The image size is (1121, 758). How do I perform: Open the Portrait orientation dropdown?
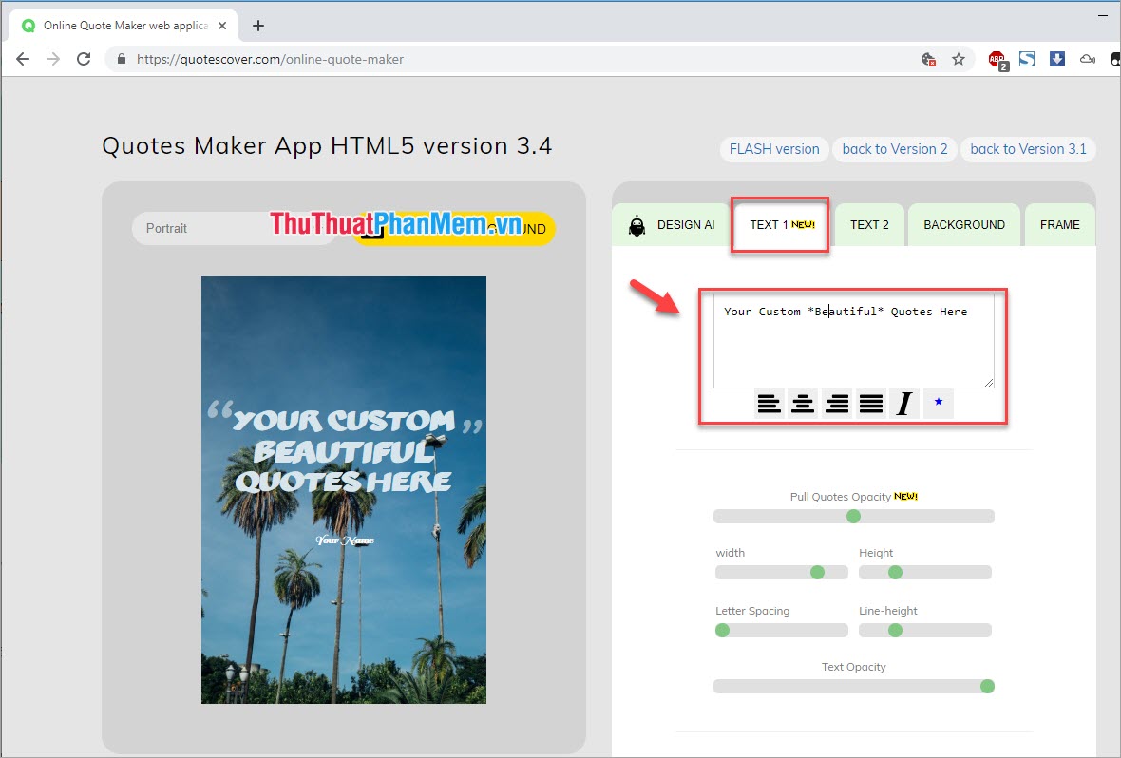tap(234, 228)
